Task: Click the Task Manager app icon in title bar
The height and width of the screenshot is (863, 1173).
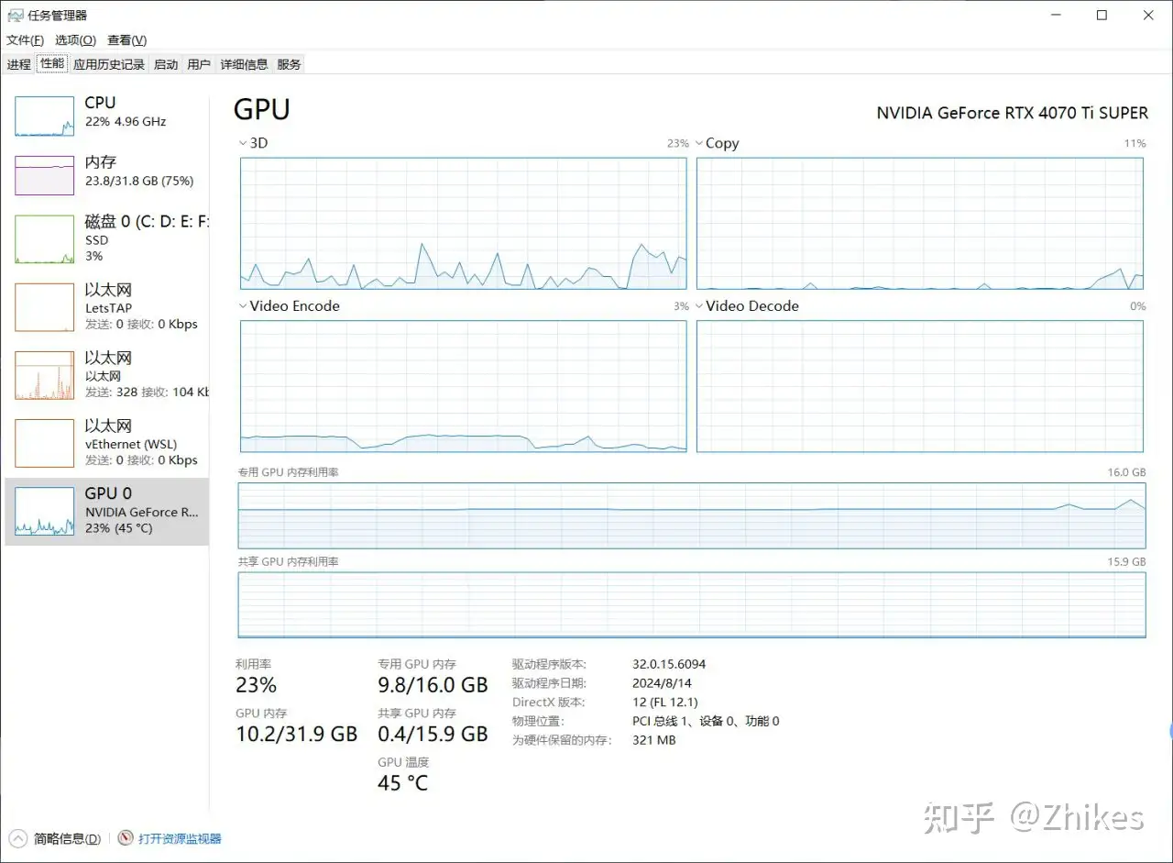Action: (16, 16)
